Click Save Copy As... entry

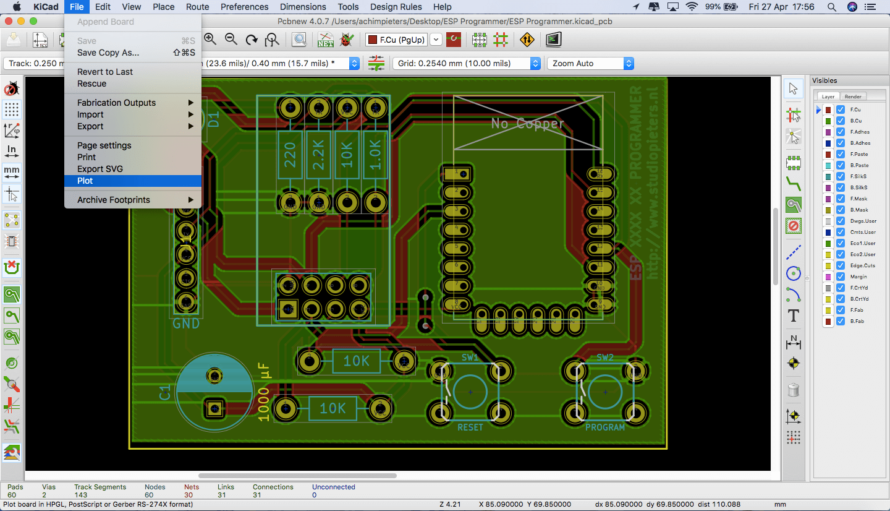(x=133, y=53)
